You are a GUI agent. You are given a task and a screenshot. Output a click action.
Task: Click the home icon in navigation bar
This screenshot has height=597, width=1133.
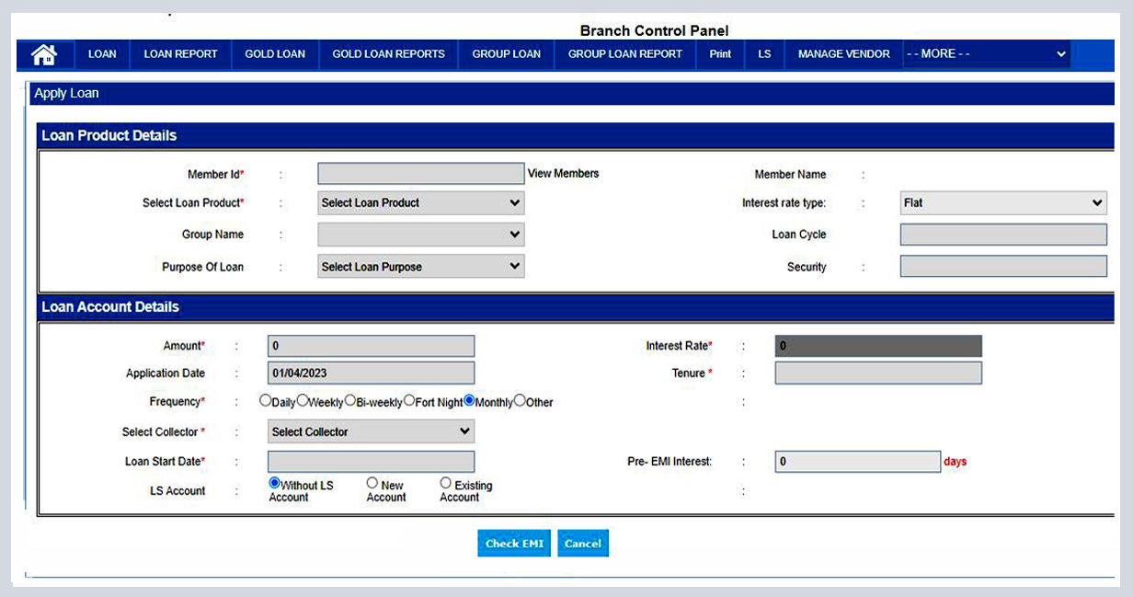[x=44, y=54]
